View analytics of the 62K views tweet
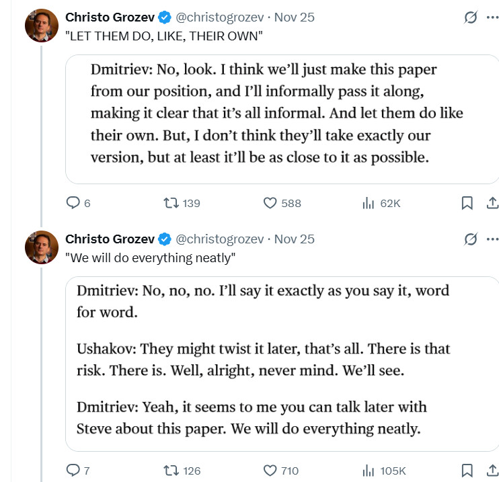This screenshot has height=482, width=499. (369, 203)
